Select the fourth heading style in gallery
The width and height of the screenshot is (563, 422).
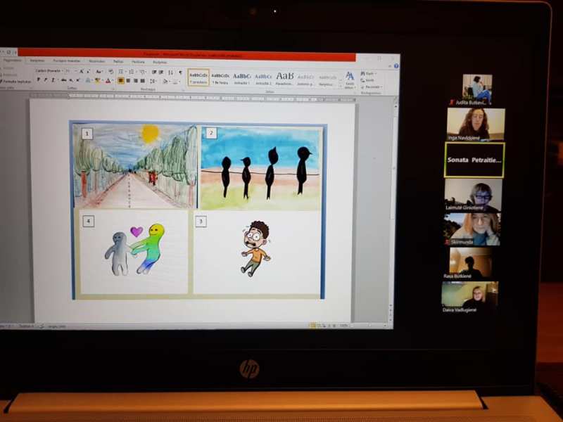(263, 78)
